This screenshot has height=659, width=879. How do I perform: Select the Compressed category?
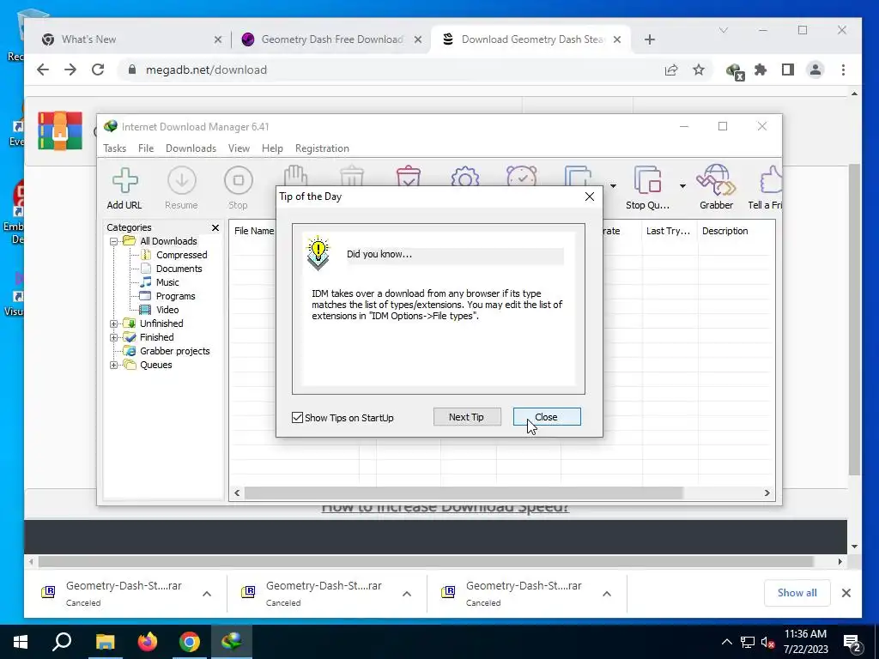(x=181, y=255)
